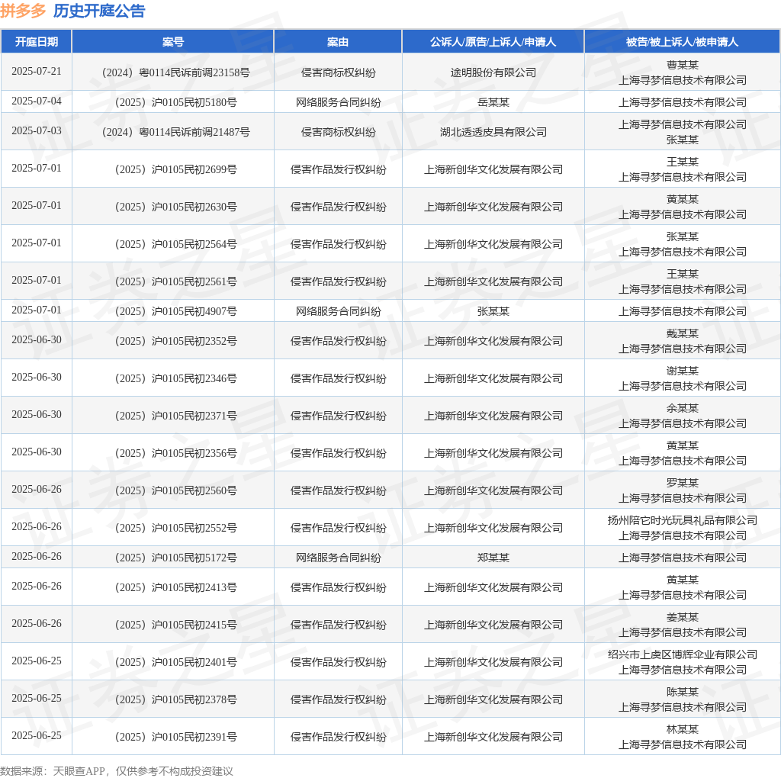This screenshot has height=778, width=781.
Task: Click the 案号 column header
Action: 173,42
